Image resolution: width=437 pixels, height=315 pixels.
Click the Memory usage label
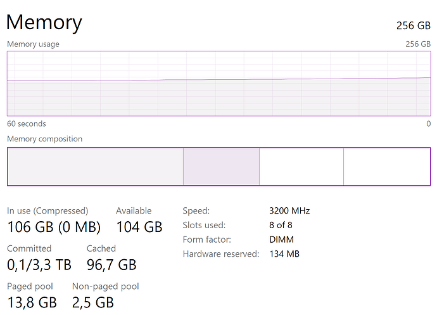(33, 44)
